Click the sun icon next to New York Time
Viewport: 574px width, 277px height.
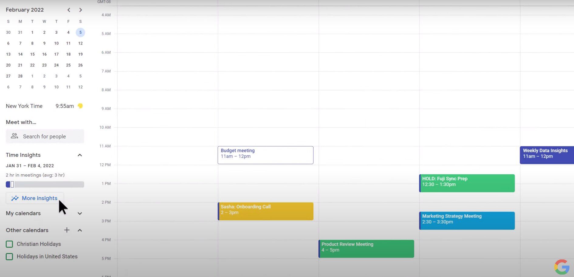coord(80,106)
